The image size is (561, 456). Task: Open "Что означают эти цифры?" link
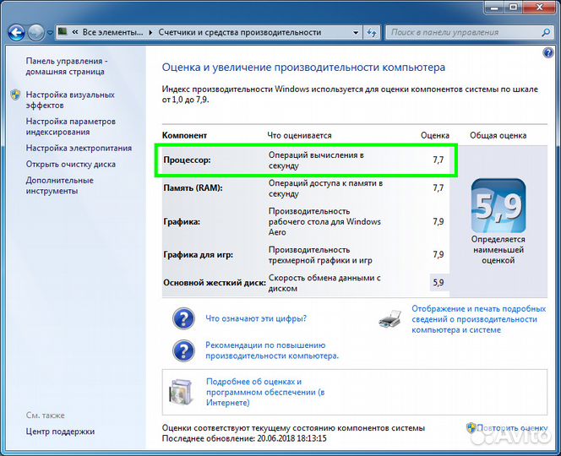tap(256, 318)
